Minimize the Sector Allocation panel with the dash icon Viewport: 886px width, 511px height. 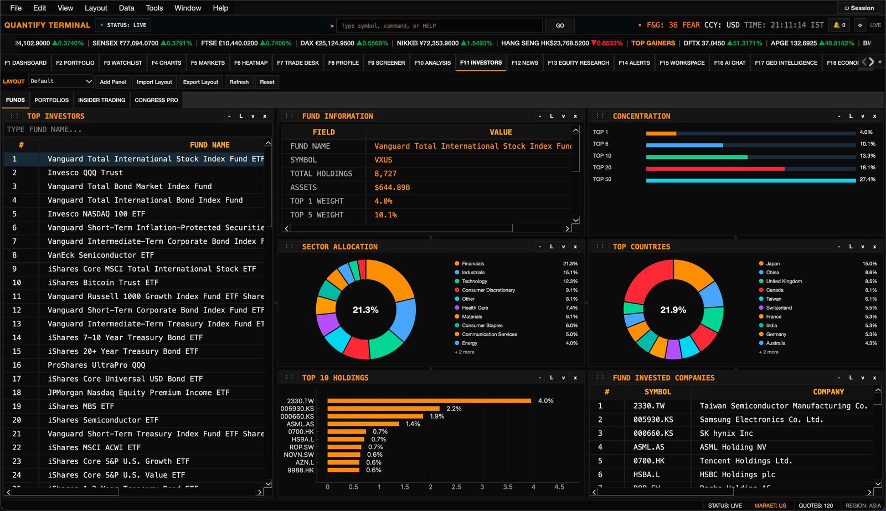coord(540,247)
